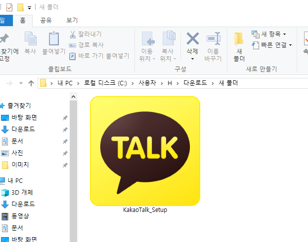Open 3D 개체 in navigation pane
Image resolution: width=308 pixels, height=242 pixels.
click(x=22, y=192)
